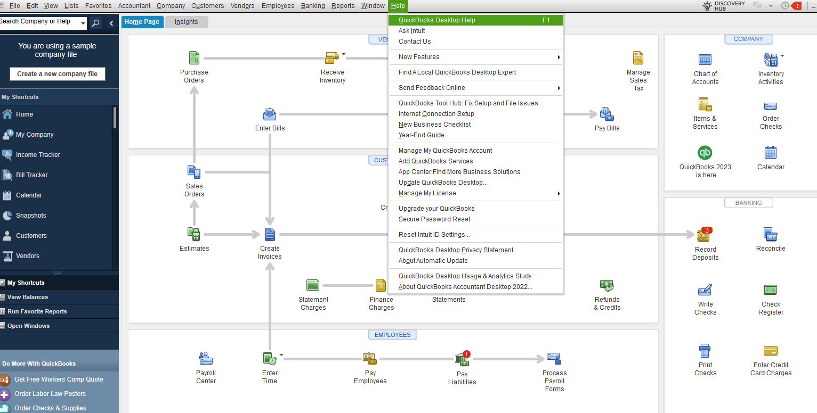Open the Vendors menu in the menu bar

coord(242,6)
